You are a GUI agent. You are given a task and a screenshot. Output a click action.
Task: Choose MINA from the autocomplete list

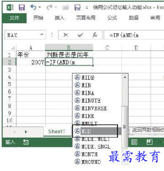[97, 93]
